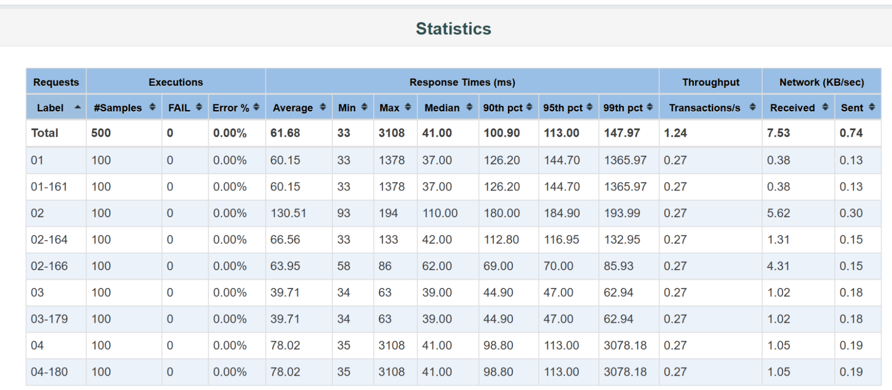
Task: Click the 63.95 average in row 02-166
Action: tap(285, 266)
